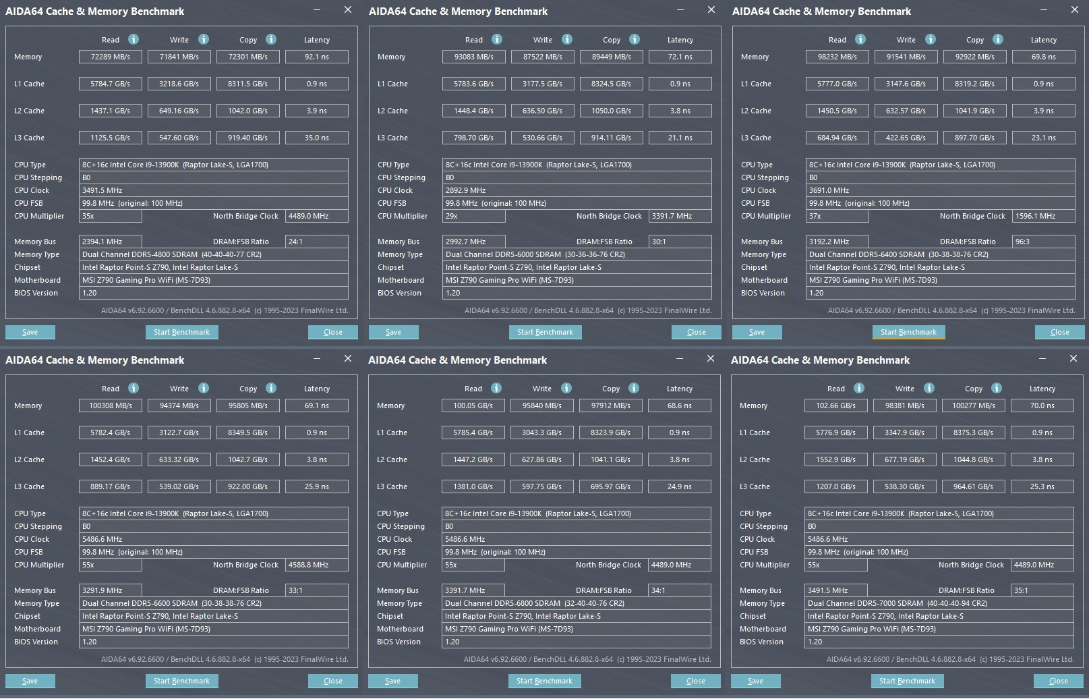Start Benchmark in the DDR5-6600 window
The height and width of the screenshot is (699, 1089).
[181, 681]
